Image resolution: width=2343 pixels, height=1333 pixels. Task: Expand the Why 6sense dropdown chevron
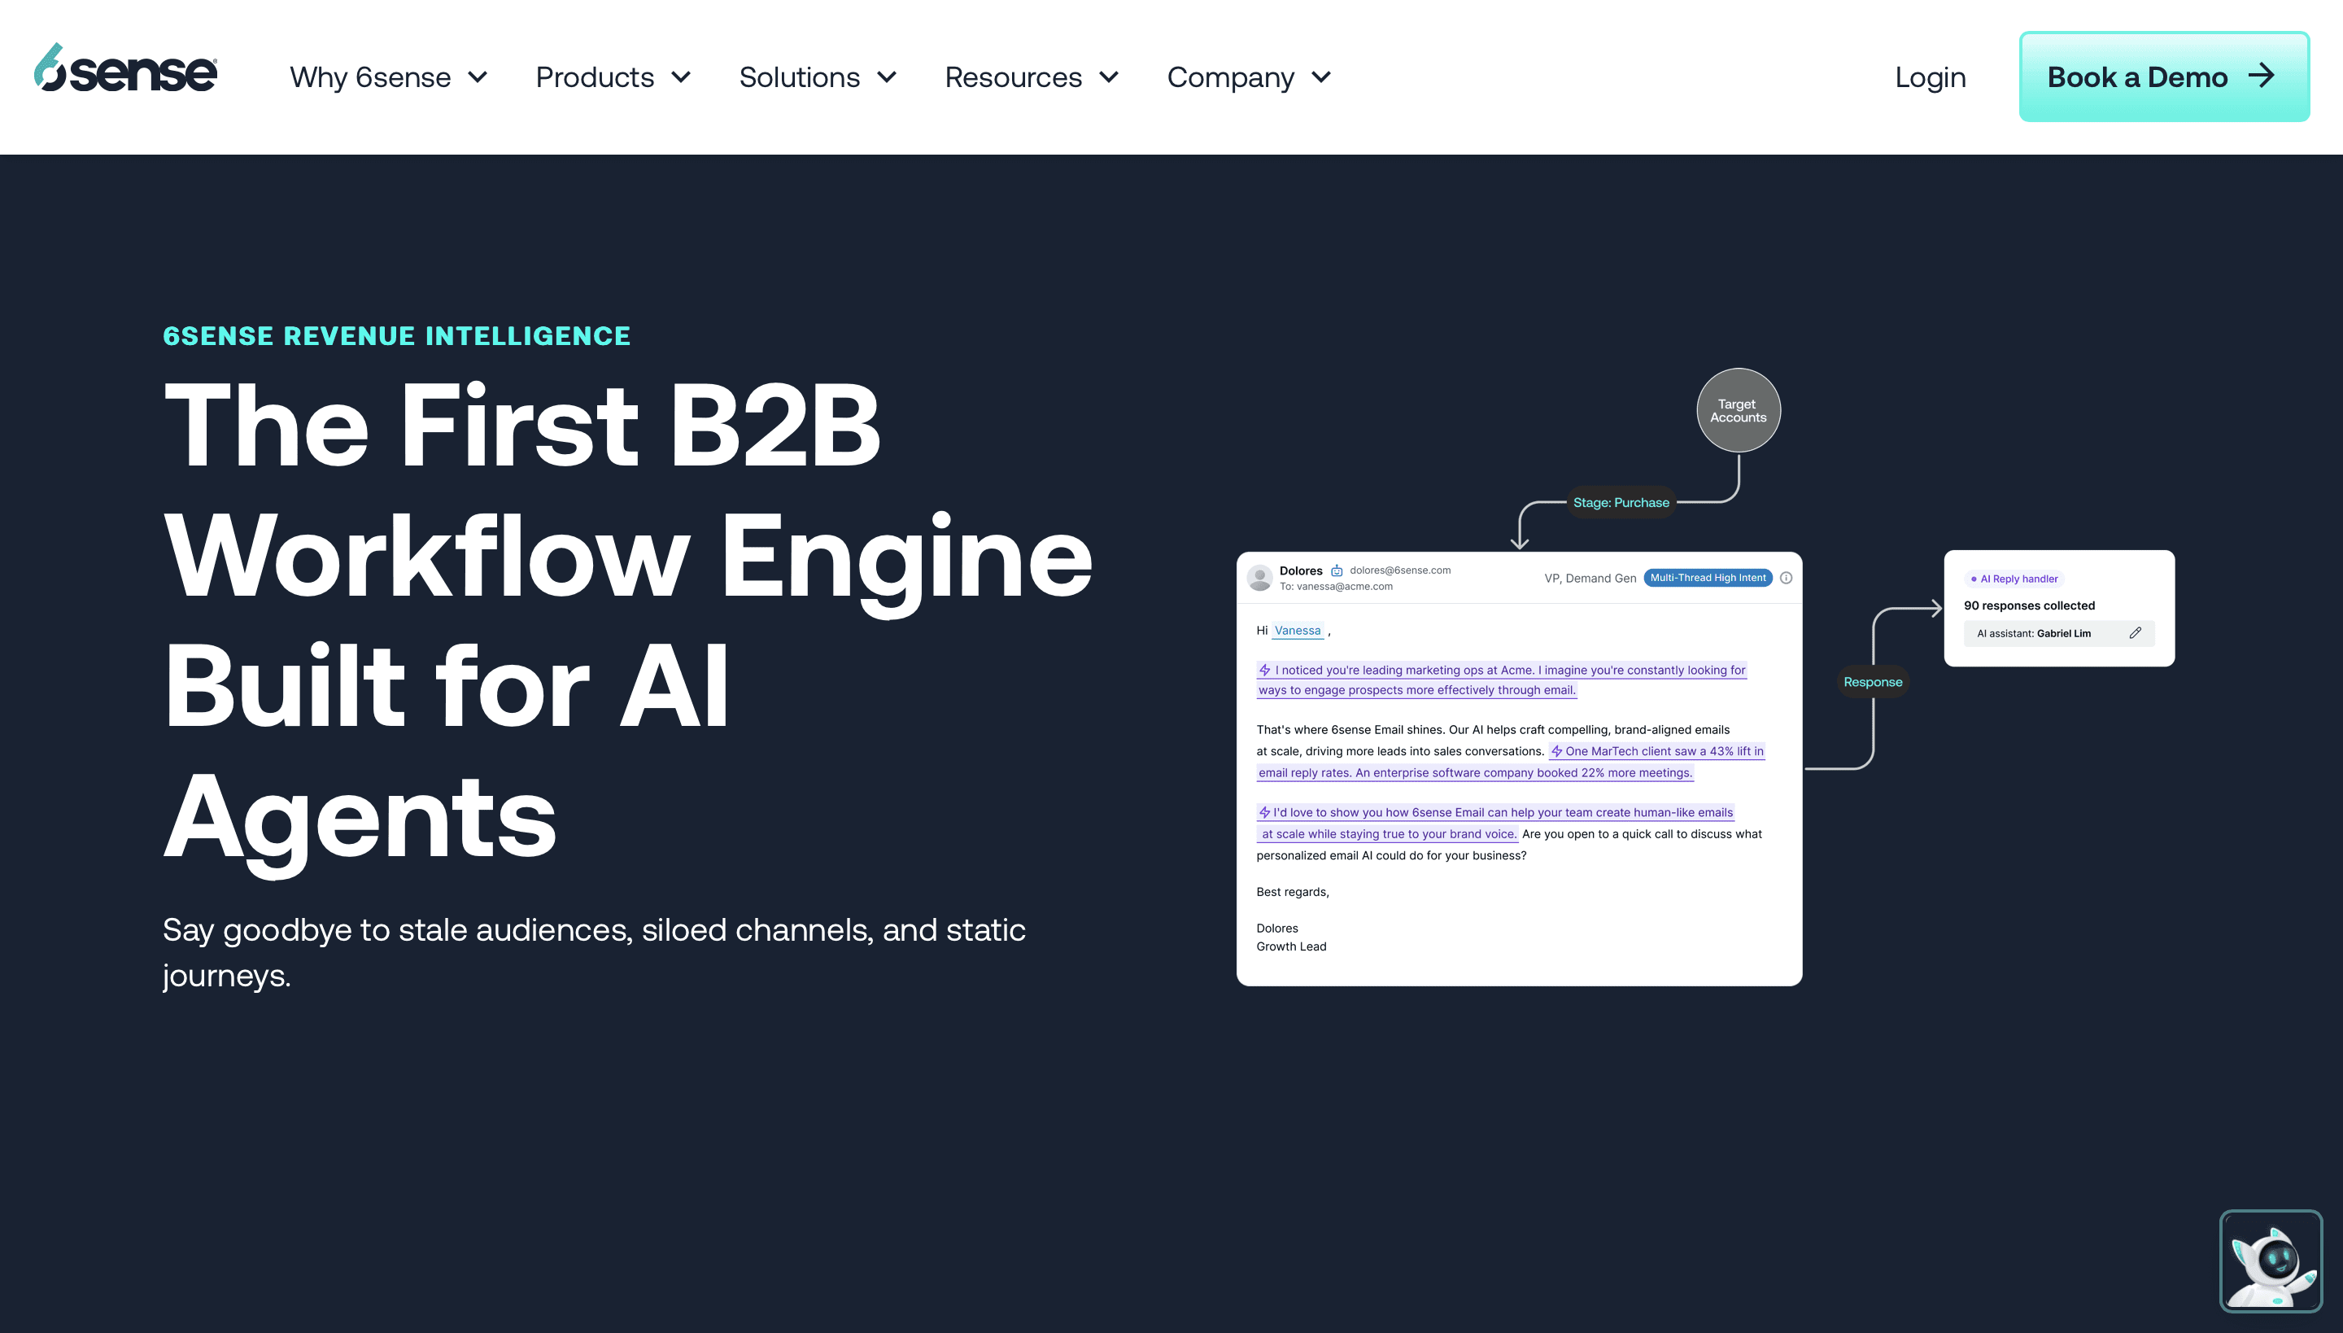coord(478,78)
